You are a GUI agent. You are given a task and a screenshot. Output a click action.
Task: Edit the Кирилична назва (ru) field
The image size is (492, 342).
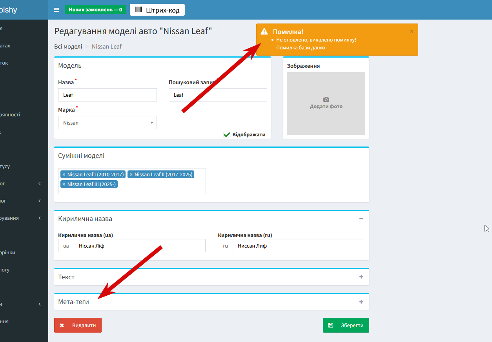pos(299,246)
